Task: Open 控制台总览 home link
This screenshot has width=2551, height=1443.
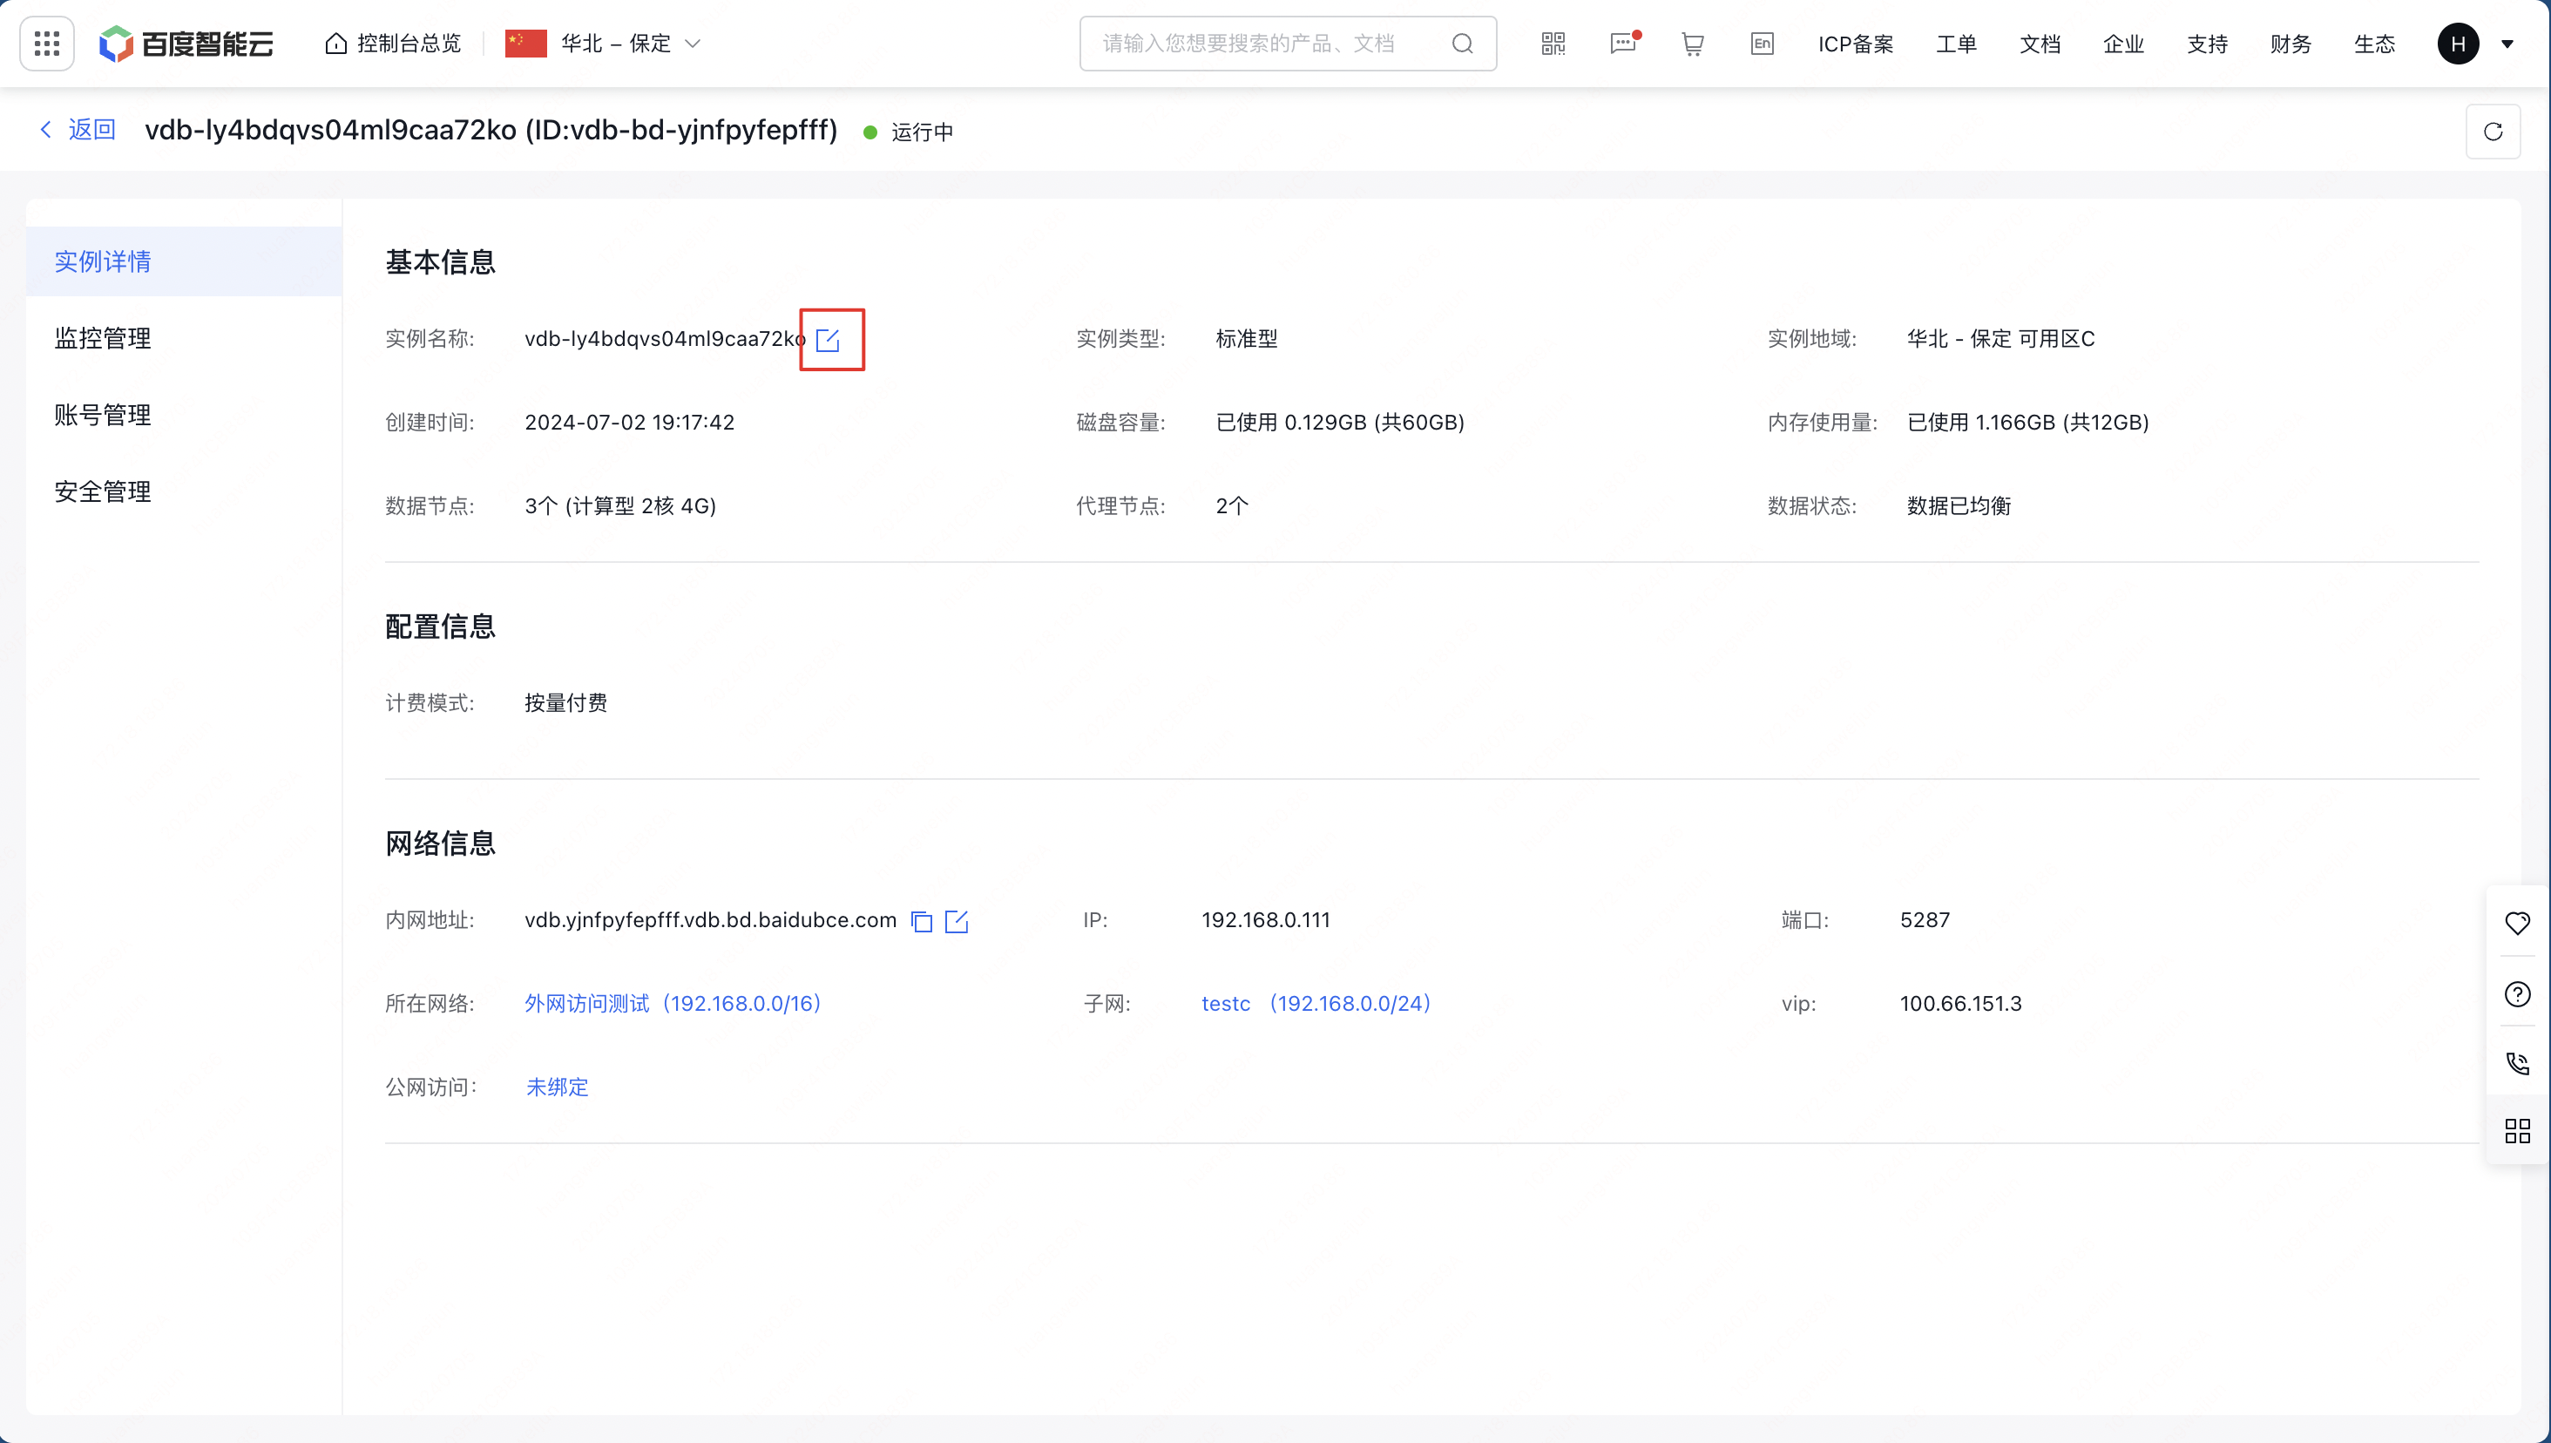Action: click(393, 44)
